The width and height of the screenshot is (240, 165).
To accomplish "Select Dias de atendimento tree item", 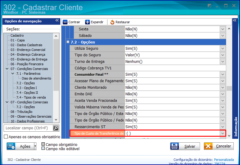I will click(x=36, y=78).
